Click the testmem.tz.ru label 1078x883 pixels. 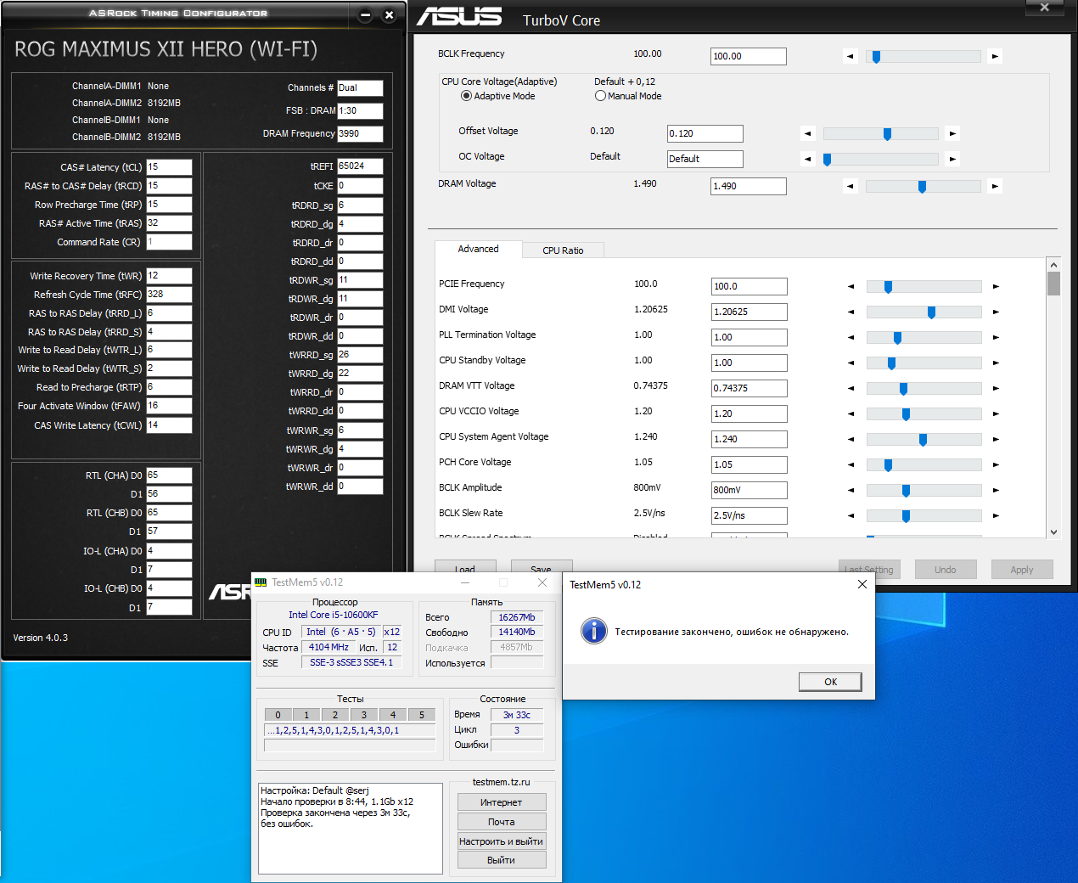[x=501, y=782]
